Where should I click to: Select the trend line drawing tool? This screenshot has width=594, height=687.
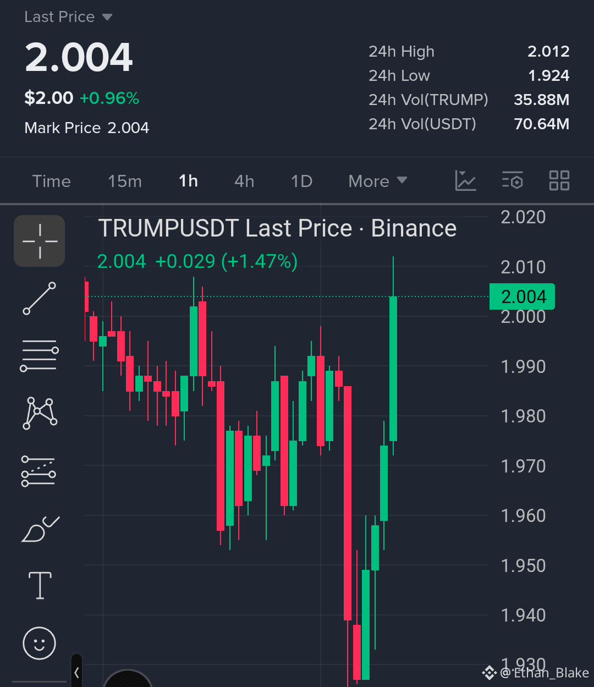pos(40,298)
